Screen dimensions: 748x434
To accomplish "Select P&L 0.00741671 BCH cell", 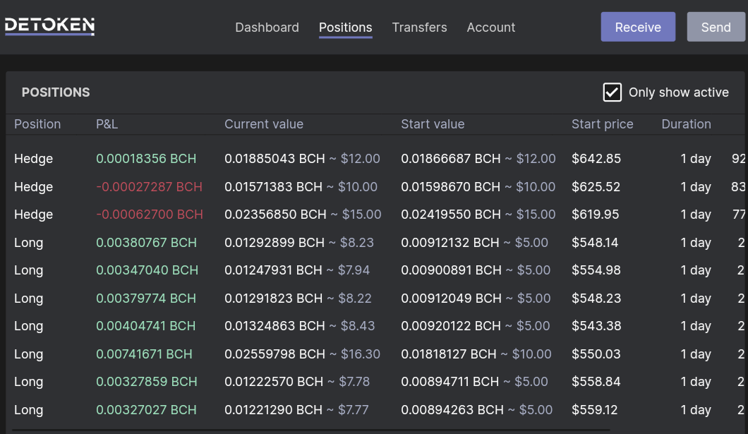I will [144, 354].
